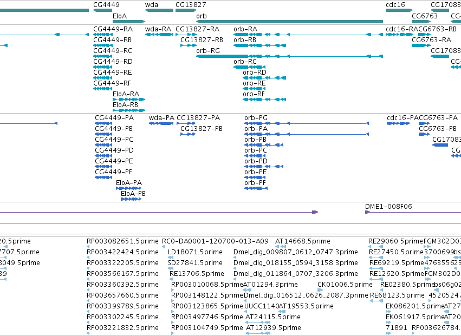
Task: Select the CG4449-PA protein label
Action: [x=114, y=118]
